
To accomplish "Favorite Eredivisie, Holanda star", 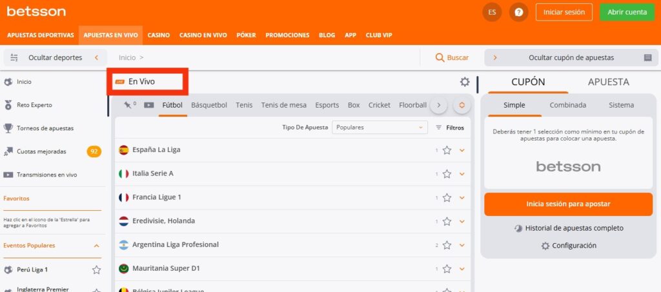I will 447,221.
